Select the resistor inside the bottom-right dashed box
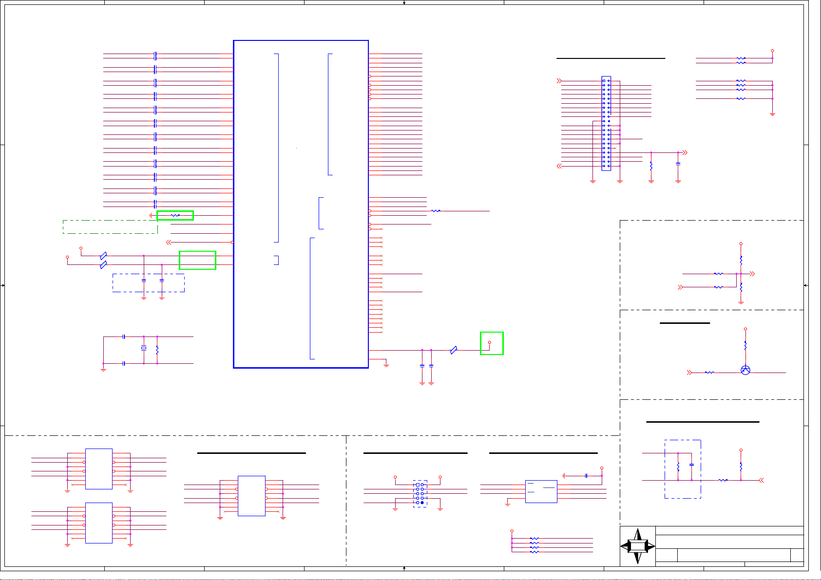Screen dimensions: 821x580 pos(678,467)
